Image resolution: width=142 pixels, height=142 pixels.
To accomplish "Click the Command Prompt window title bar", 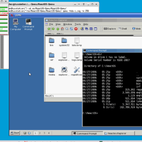I will coord(112,50).
